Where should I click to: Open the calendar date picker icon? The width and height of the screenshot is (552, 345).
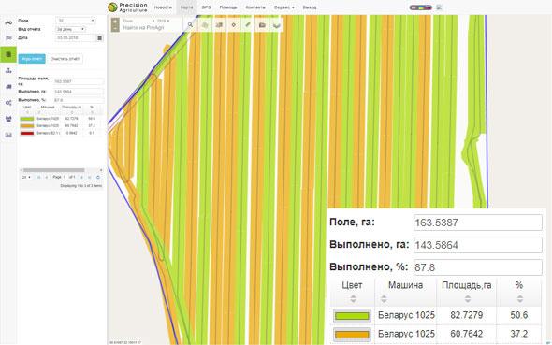click(x=99, y=38)
